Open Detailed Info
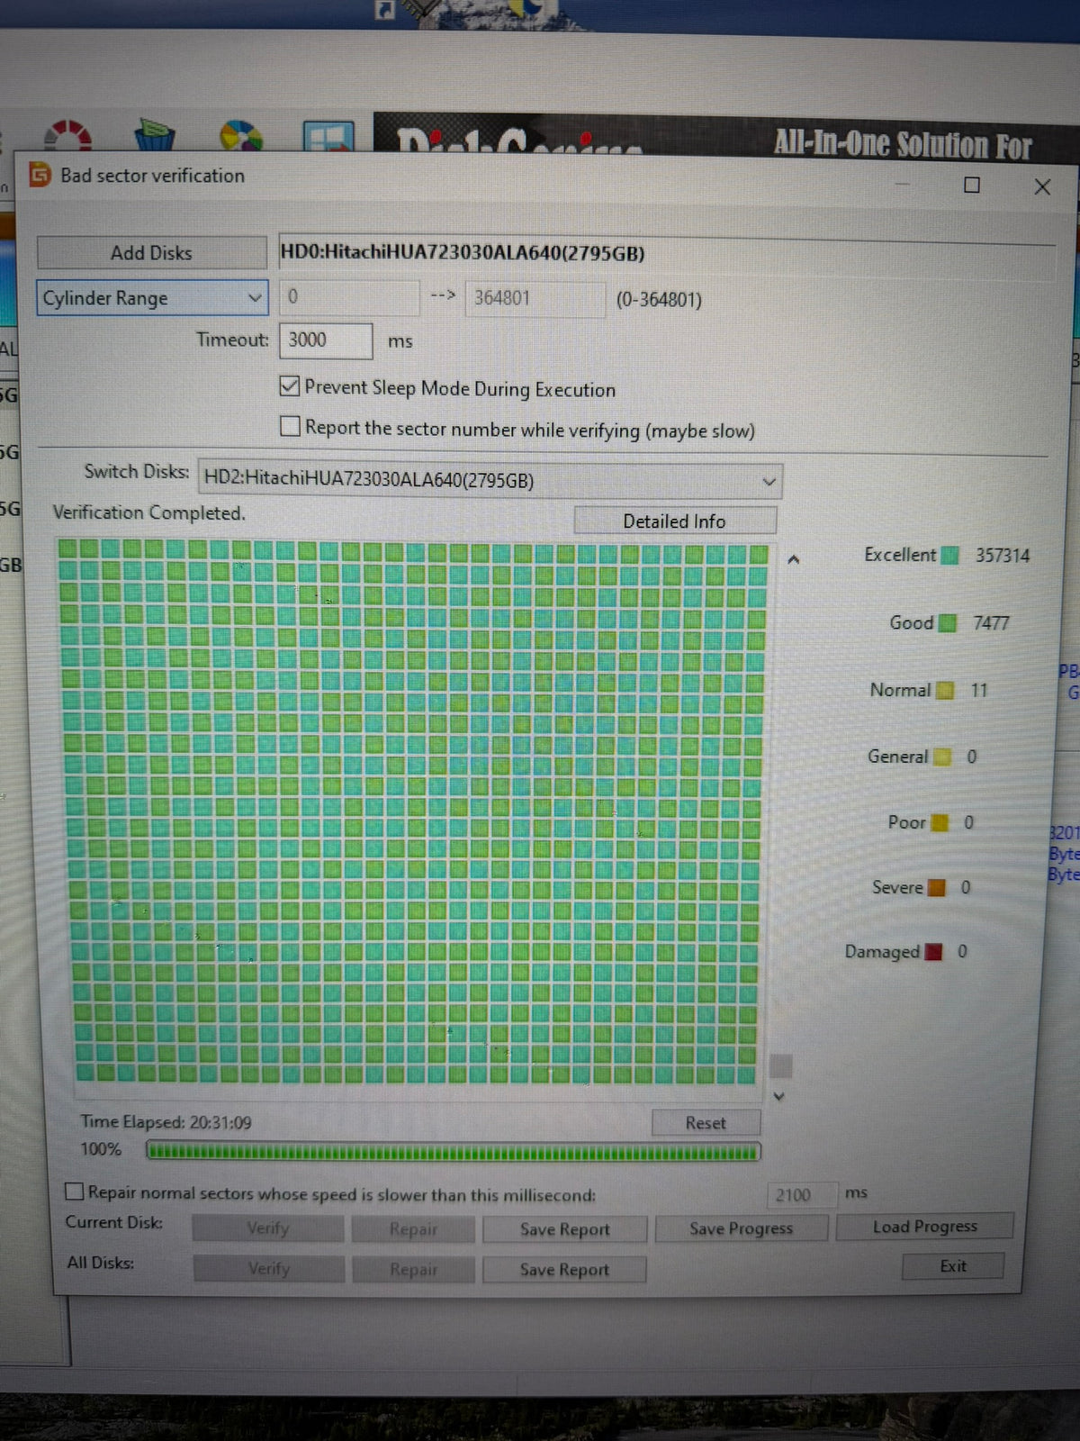 tap(674, 521)
